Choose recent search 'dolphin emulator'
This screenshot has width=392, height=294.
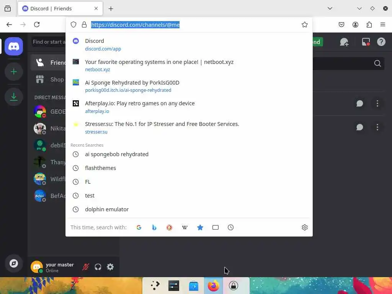pos(189,209)
